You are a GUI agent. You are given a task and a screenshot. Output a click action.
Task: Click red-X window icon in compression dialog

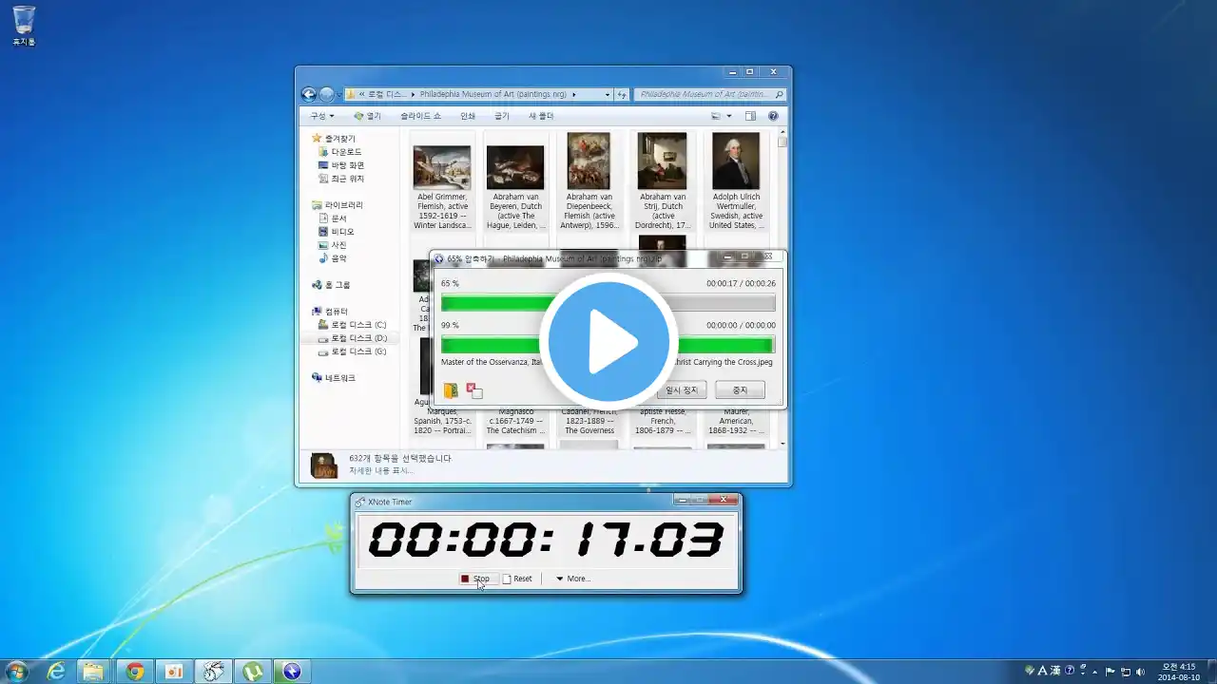click(x=473, y=390)
